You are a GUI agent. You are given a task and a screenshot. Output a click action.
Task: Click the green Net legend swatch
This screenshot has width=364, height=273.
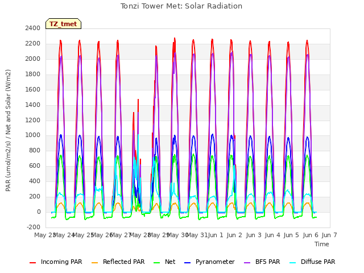click(157, 263)
